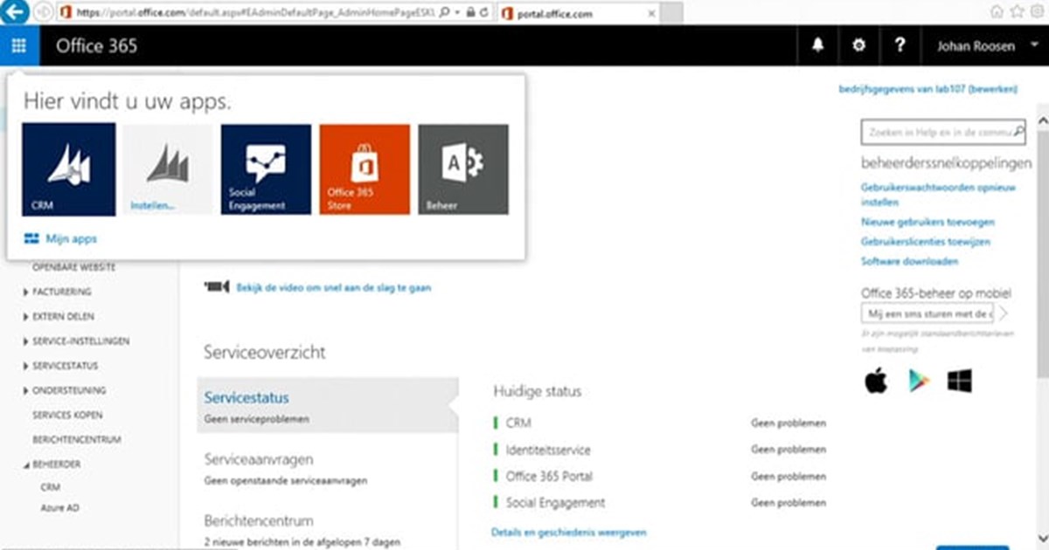Click the Office 365 header title

click(97, 46)
